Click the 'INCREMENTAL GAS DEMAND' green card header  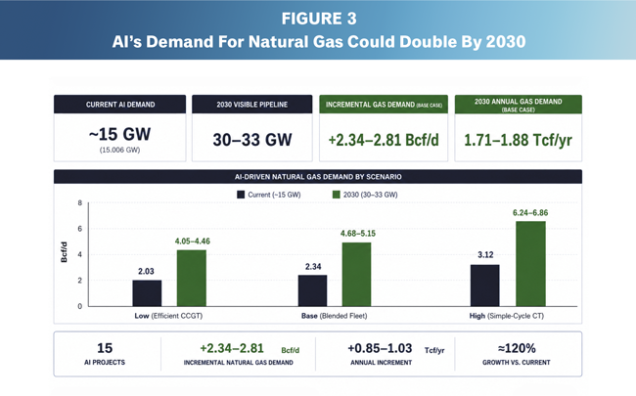click(384, 105)
